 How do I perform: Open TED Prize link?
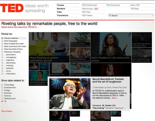click(x=86, y=12)
